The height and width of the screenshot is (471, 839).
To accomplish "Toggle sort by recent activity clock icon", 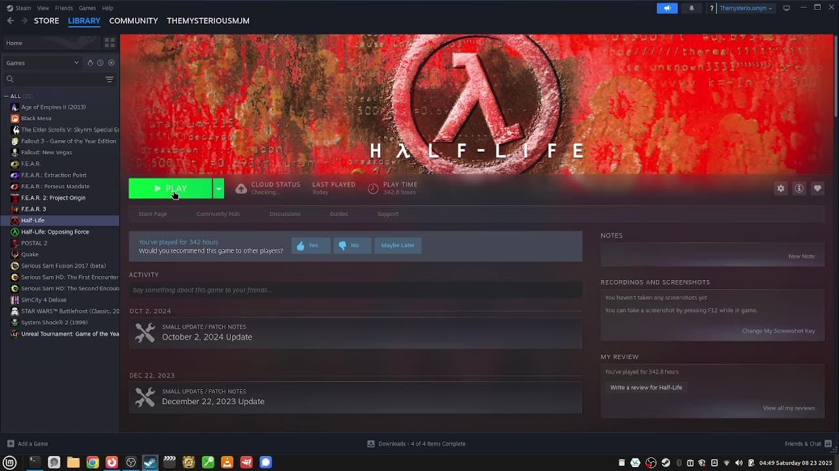I will tap(100, 63).
